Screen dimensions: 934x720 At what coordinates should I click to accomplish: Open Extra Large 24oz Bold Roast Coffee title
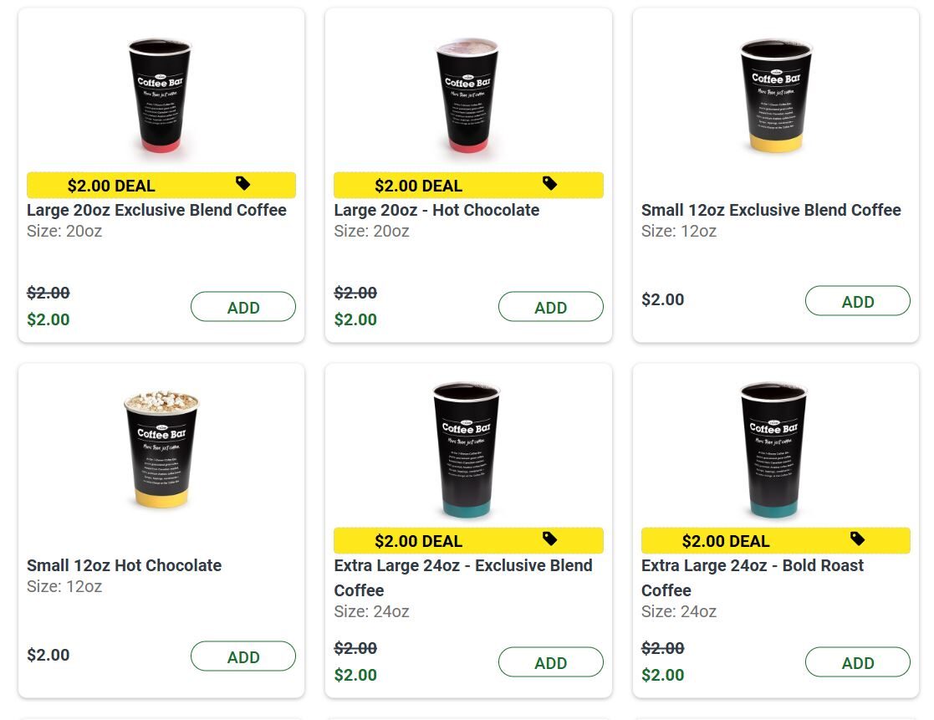752,566
